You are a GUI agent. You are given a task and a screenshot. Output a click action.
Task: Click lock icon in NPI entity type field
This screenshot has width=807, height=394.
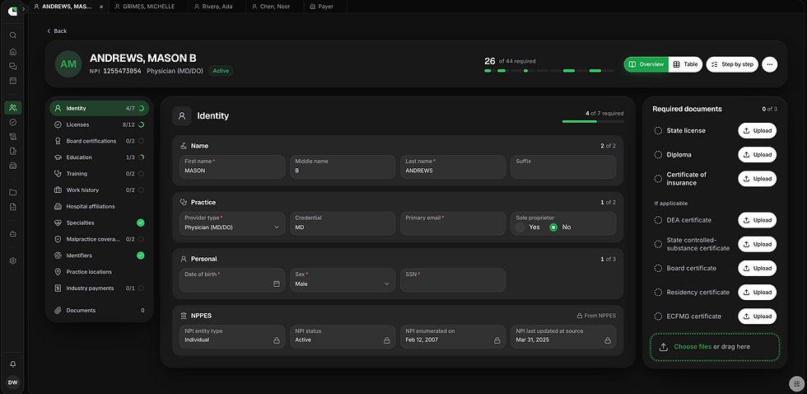point(277,340)
